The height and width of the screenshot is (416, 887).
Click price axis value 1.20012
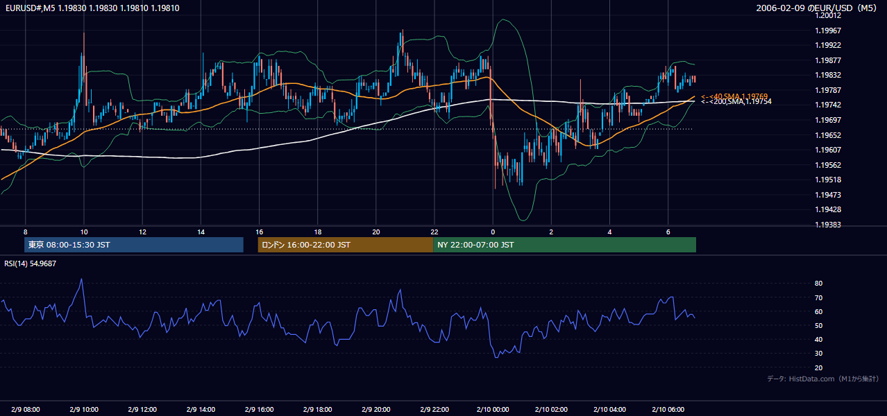point(829,15)
